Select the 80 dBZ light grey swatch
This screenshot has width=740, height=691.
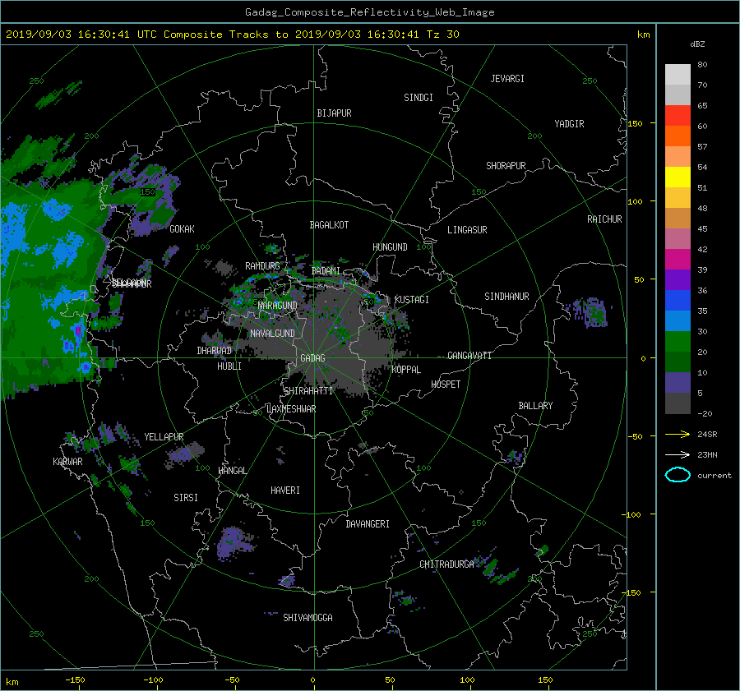pos(678,74)
